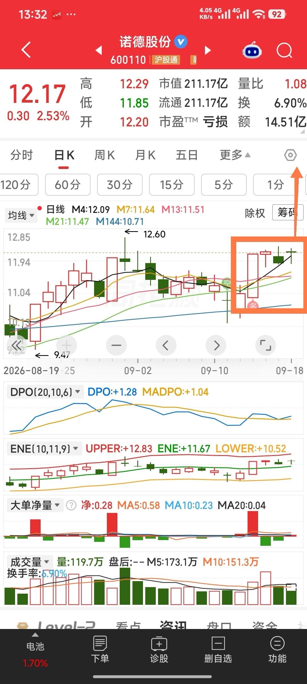
Task: Tap the 09-10 date marker
Action: (x=215, y=370)
